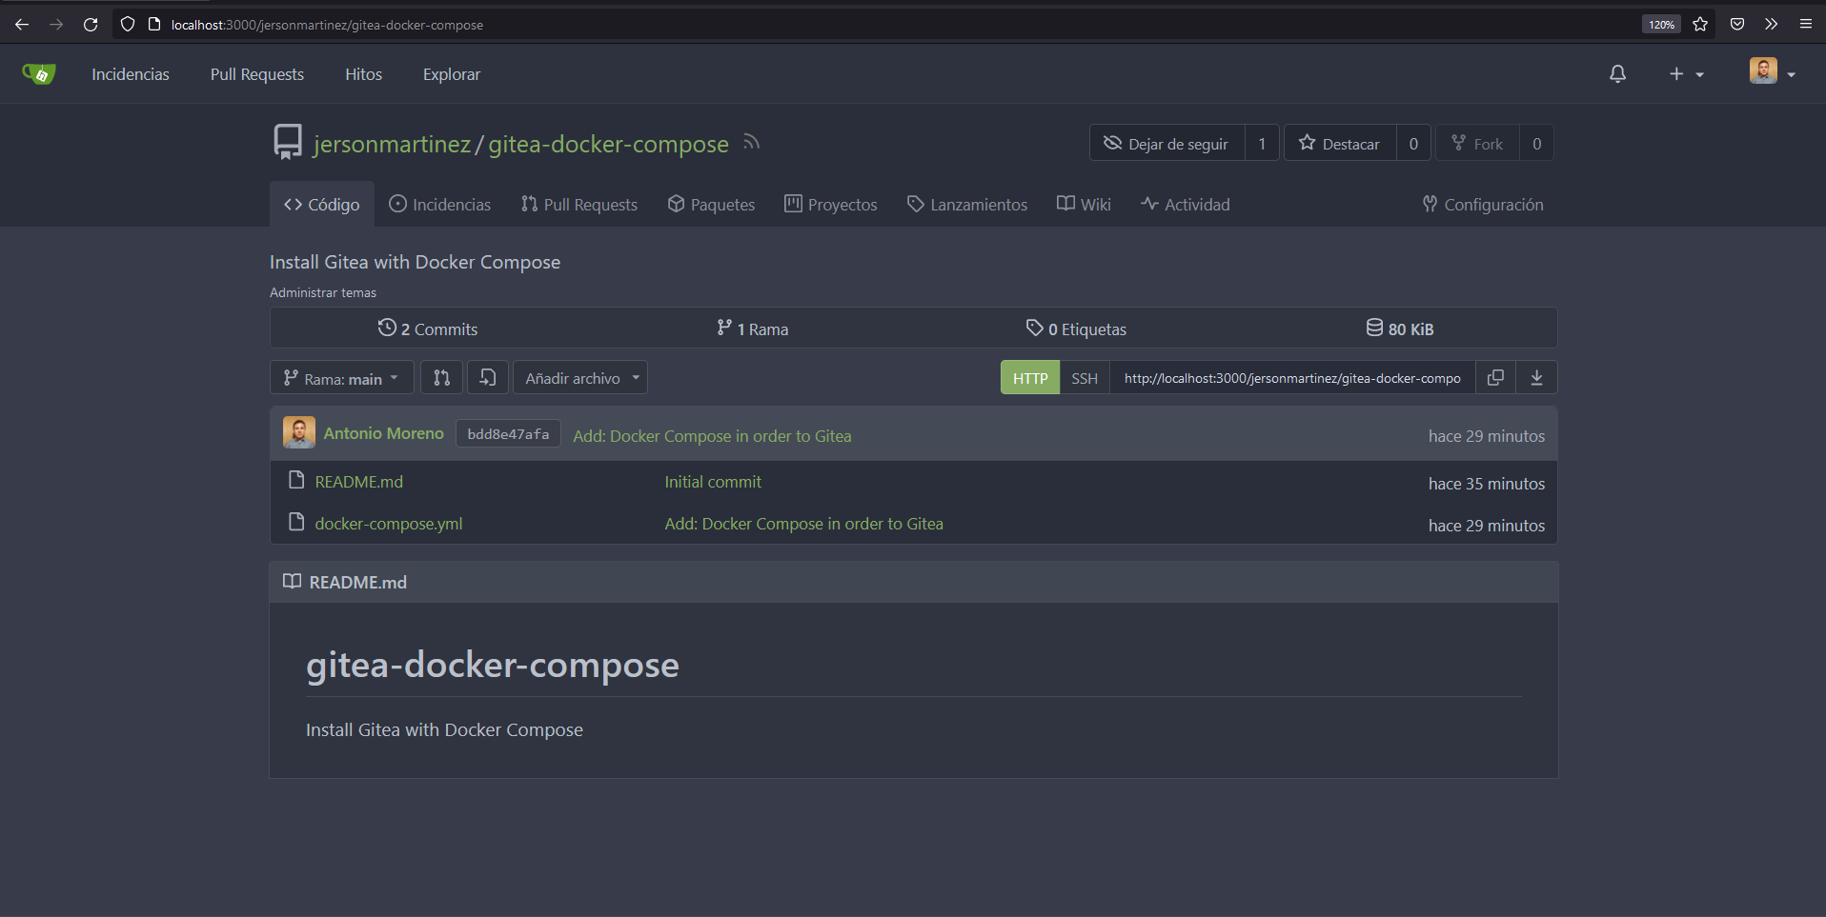Image resolution: width=1826 pixels, height=917 pixels.
Task: Click the user avatar
Action: (1762, 71)
